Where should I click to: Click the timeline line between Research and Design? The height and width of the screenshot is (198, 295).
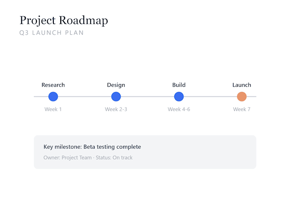click(x=85, y=97)
